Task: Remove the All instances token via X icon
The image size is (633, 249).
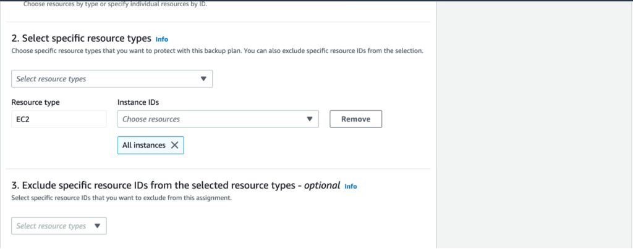Action: click(174, 145)
